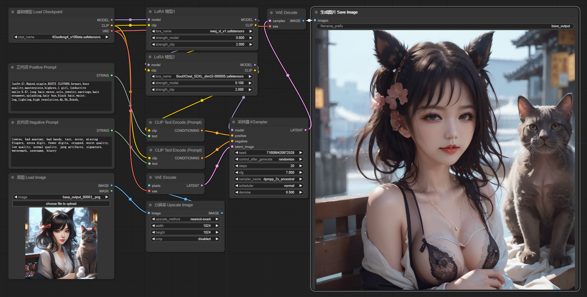Click the IMAGE output port on VAE Decode

coord(303,21)
